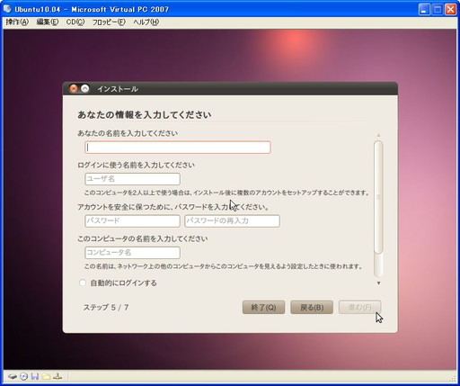Click the installer form's vertical scrollbar thumb
Image resolution: width=460 pixels, height=386 pixels.
coord(378,197)
